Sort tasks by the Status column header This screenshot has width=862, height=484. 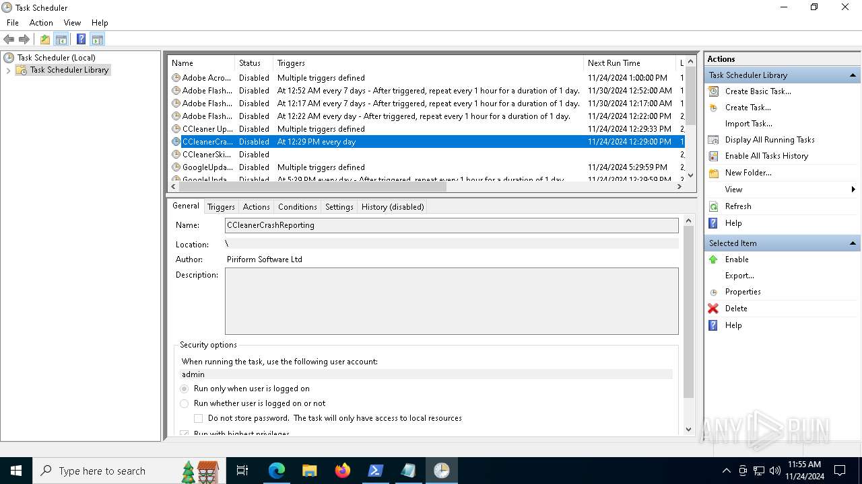pos(253,63)
